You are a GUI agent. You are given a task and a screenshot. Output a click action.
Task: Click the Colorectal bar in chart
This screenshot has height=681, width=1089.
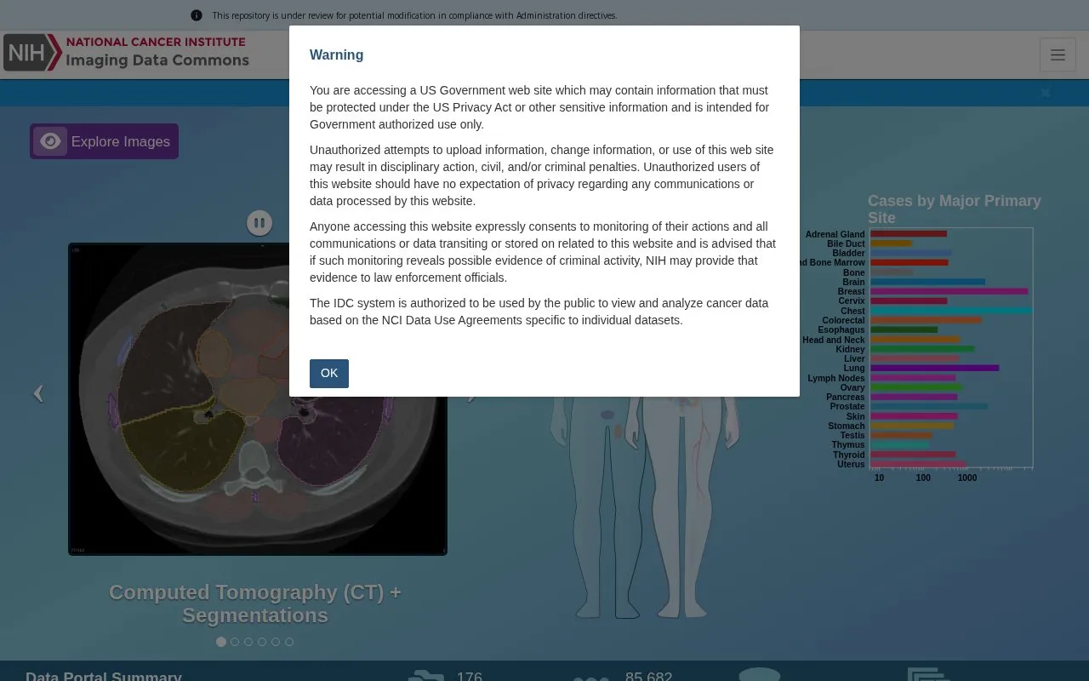point(926,320)
